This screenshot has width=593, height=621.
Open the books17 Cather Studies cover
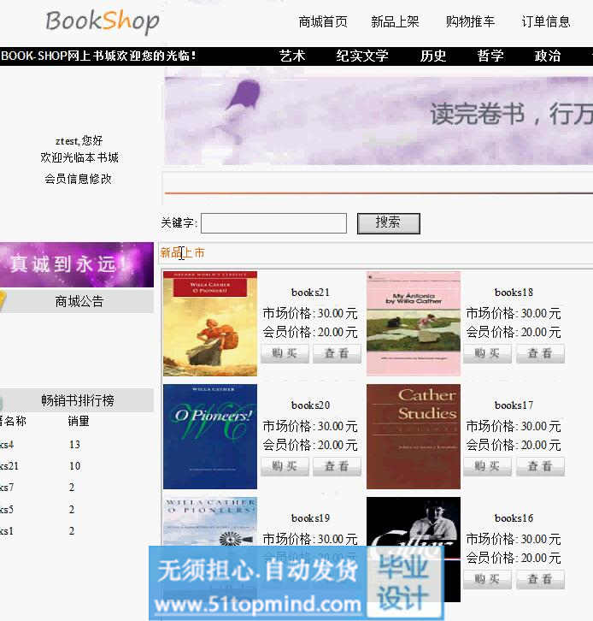414,436
